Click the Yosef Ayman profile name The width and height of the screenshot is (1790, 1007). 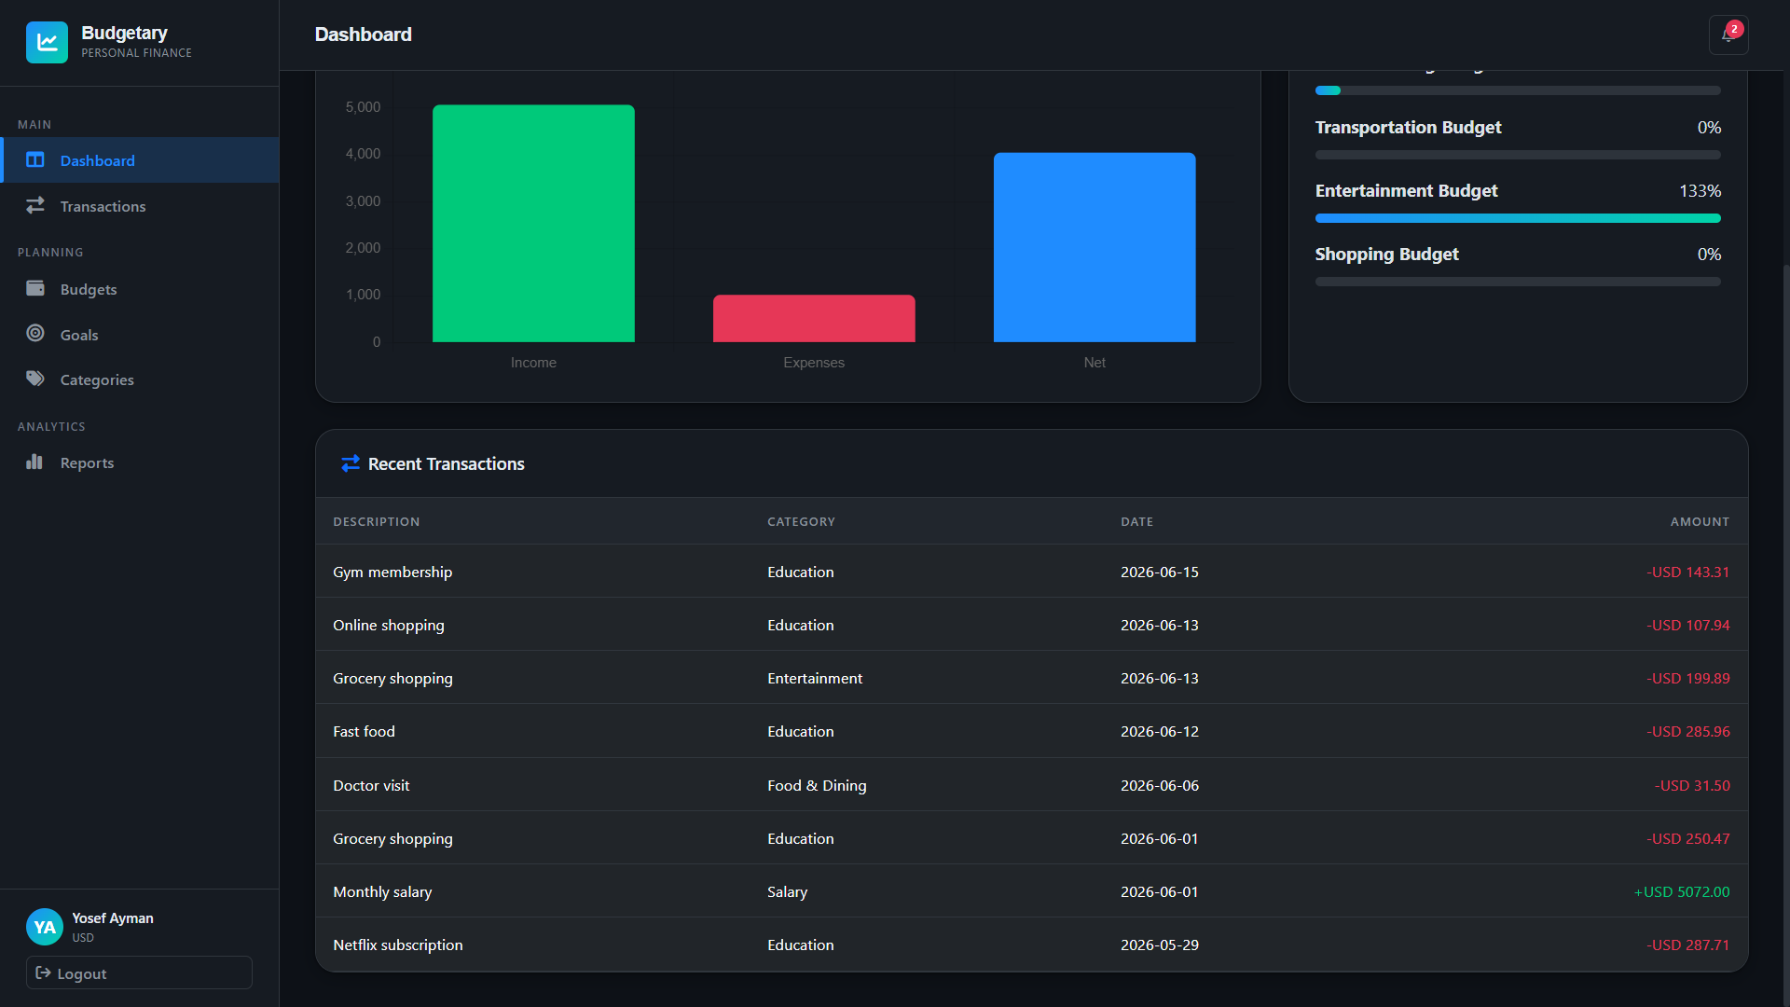click(x=113, y=918)
